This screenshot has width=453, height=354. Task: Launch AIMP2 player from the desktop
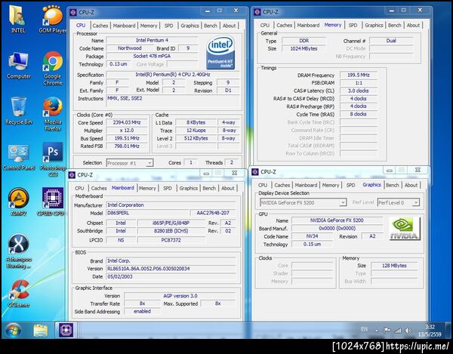pyautogui.click(x=18, y=202)
